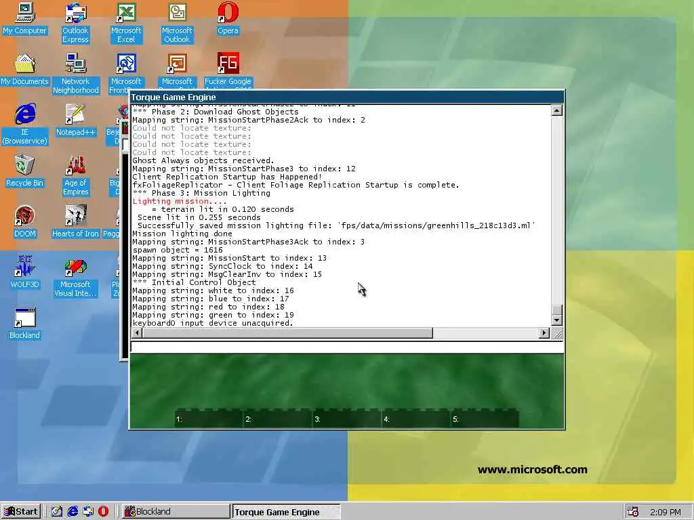
Task: Click the console's vertical scrollbar thumb
Action: (557, 309)
